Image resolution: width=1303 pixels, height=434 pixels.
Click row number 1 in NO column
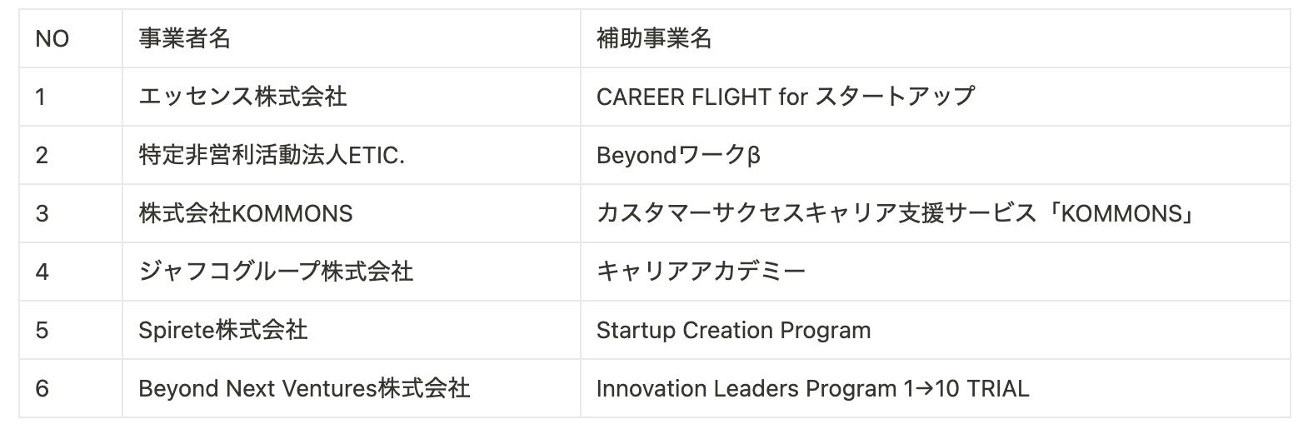pyautogui.click(x=41, y=97)
